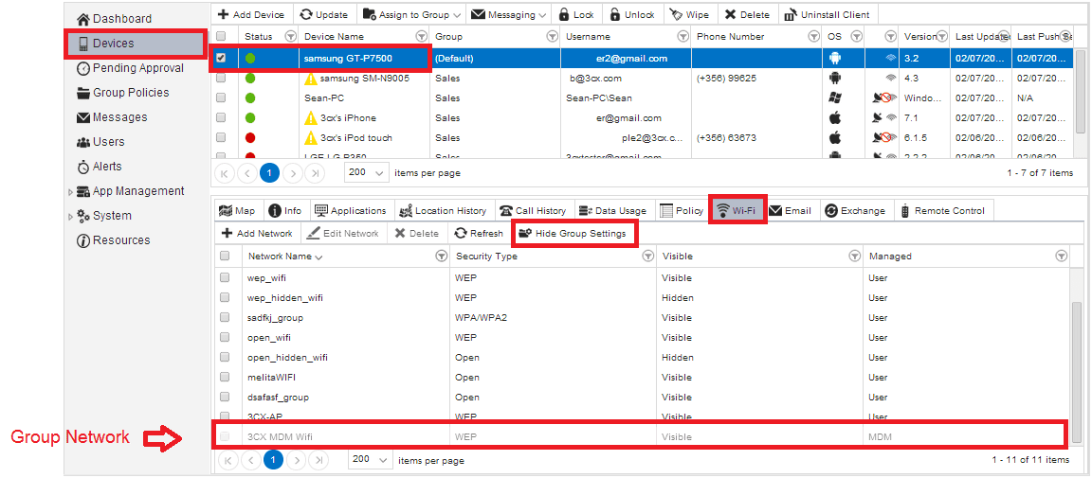
Task: Open the Dashboard sidebar item
Action: coord(114,19)
